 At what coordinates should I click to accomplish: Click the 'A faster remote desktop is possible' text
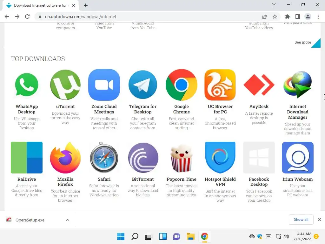pyautogui.click(x=259, y=118)
